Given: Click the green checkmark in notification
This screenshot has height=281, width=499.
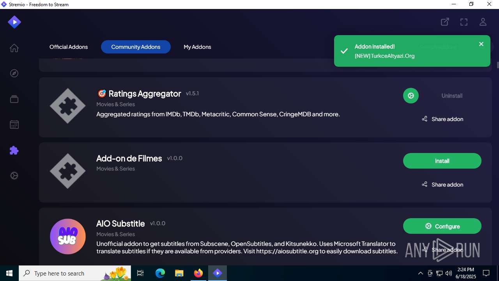Looking at the screenshot, I should pyautogui.click(x=344, y=51).
